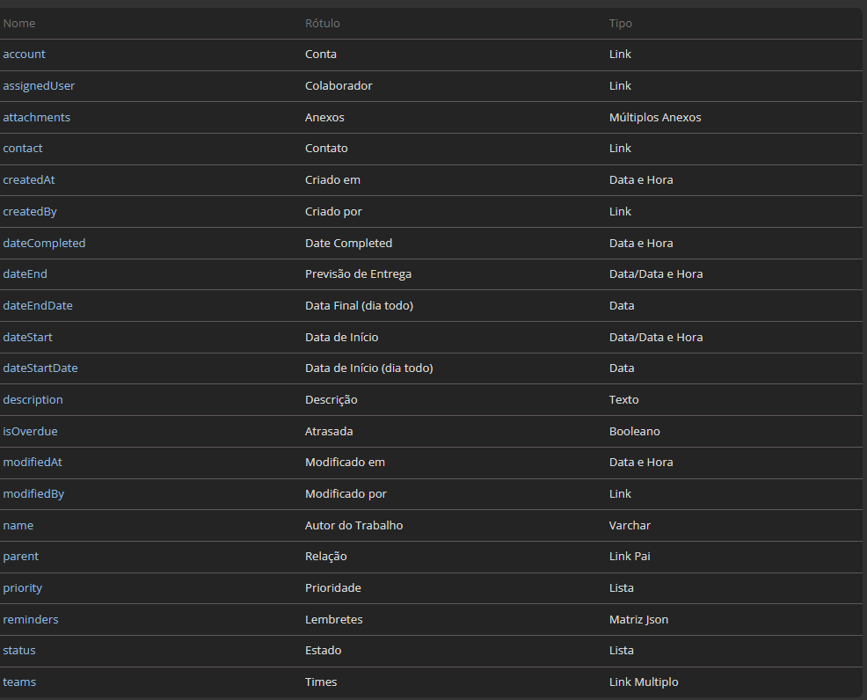The height and width of the screenshot is (700, 867).
Task: Open the description field
Action: point(33,400)
